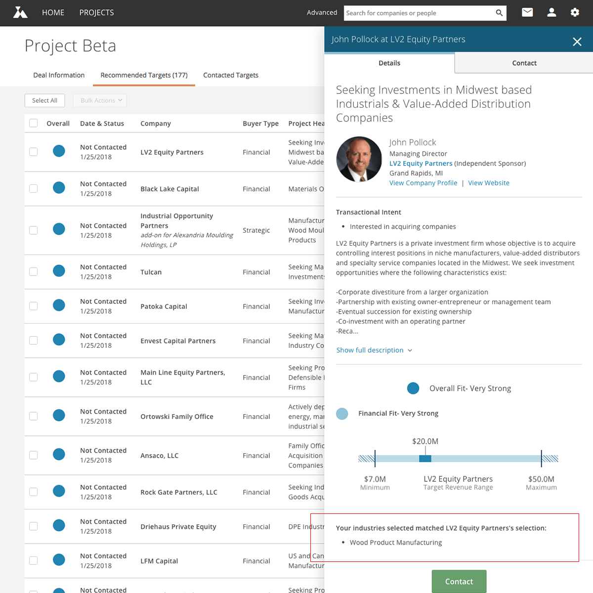Toggle the select-all header checkbox
This screenshot has width=593, height=593.
point(34,123)
